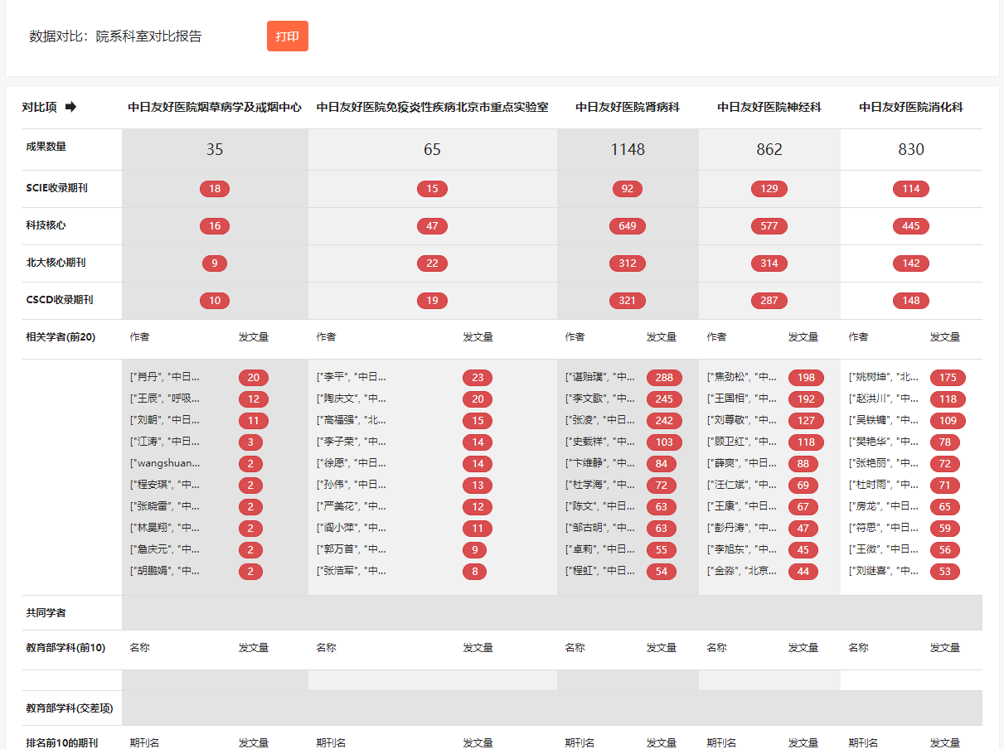This screenshot has height=749, width=1004.
Task: Click the 198 badge beside 焦劲松
Action: coord(806,378)
